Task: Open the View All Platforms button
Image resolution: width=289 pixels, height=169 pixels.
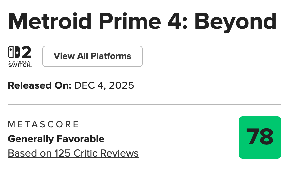Action: coord(92,56)
